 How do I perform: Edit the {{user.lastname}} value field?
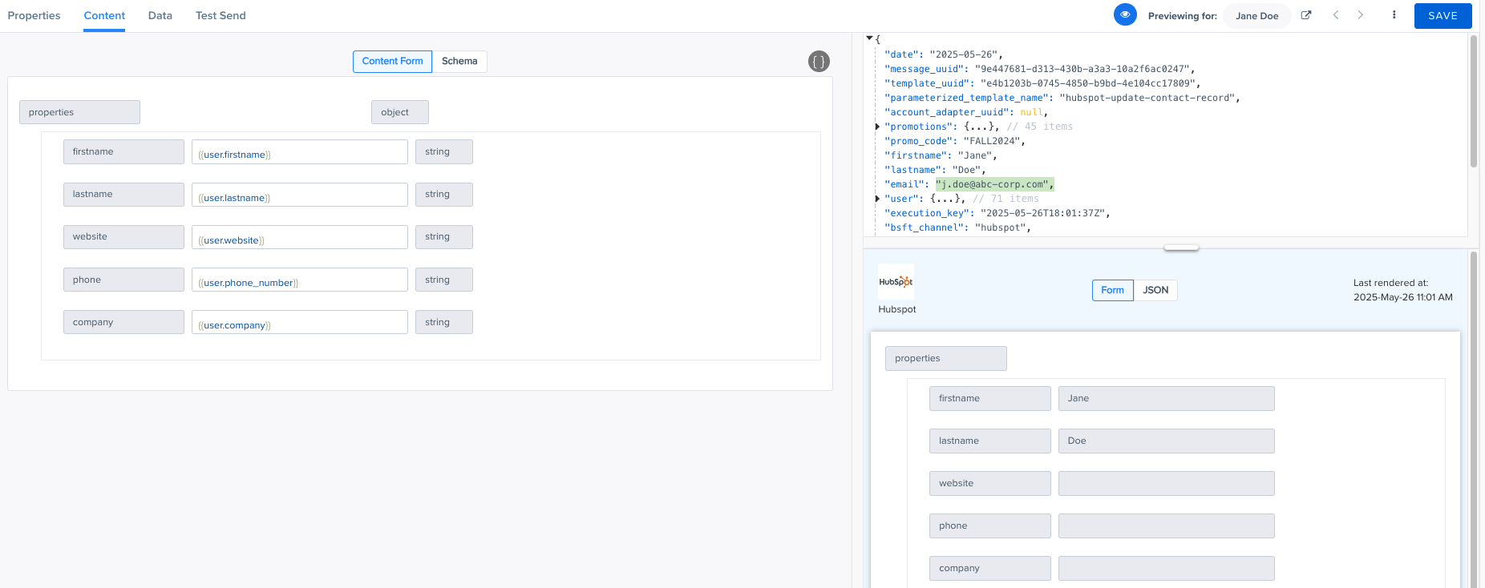[299, 195]
